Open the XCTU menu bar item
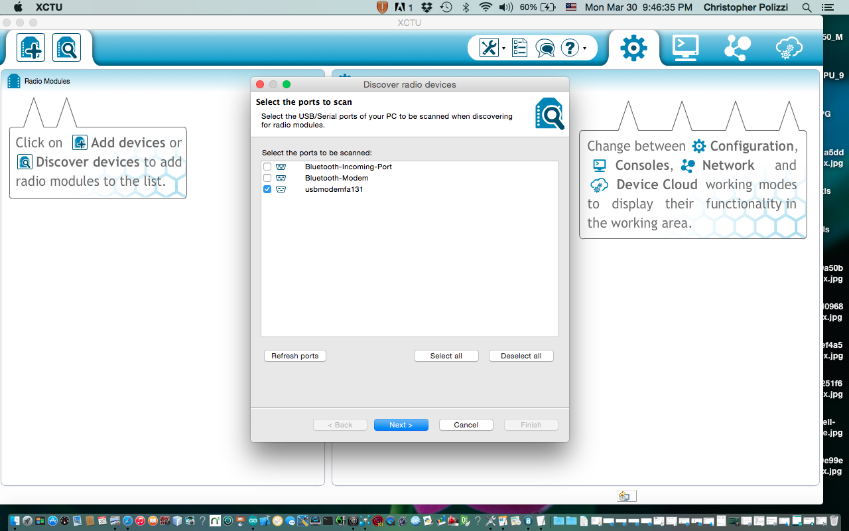849x531 pixels. pos(49,7)
